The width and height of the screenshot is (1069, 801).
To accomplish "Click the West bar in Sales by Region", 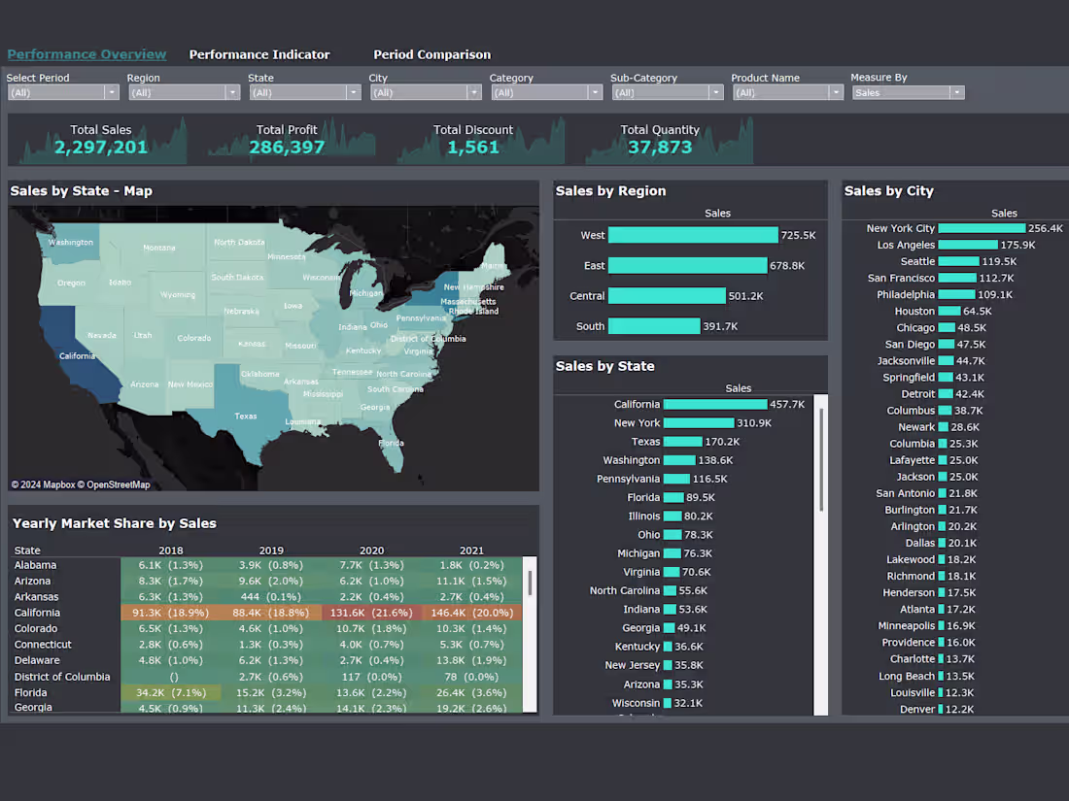I will [695, 234].
